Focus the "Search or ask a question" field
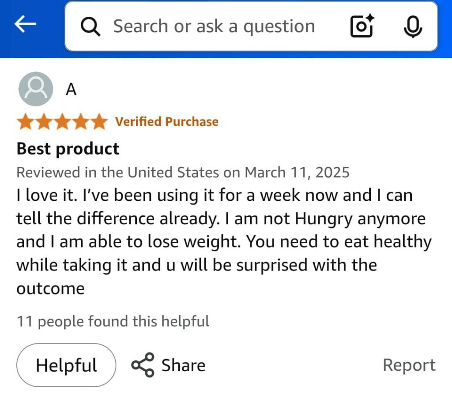452x403 pixels. (214, 26)
